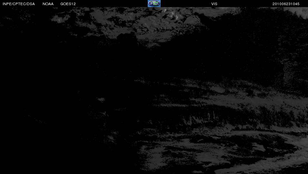308x174 pixels.
Task: Click the CPTEC logo in header
Action: (x=154, y=4)
